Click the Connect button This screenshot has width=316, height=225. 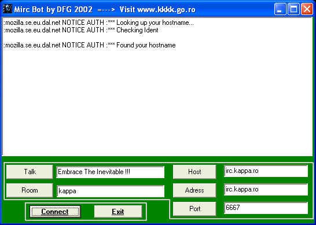[x=55, y=212]
